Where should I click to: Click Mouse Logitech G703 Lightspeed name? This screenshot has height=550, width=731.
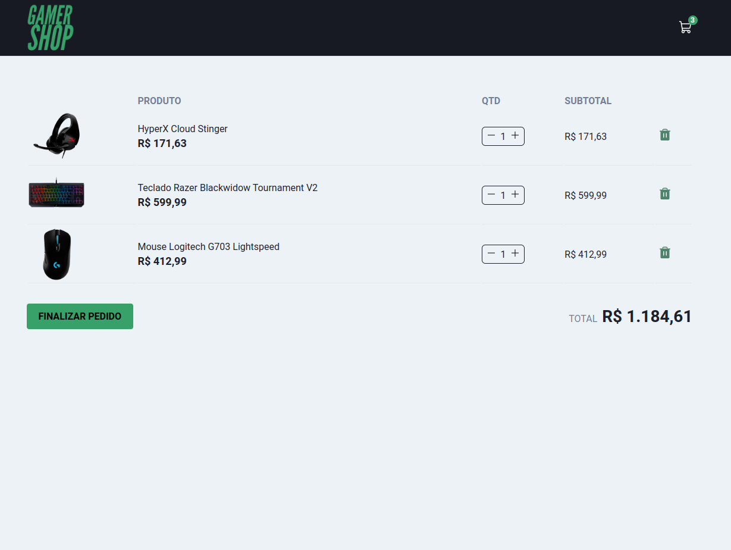pos(209,246)
